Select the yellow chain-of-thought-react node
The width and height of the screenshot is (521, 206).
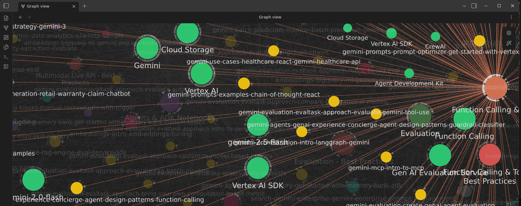244,83
